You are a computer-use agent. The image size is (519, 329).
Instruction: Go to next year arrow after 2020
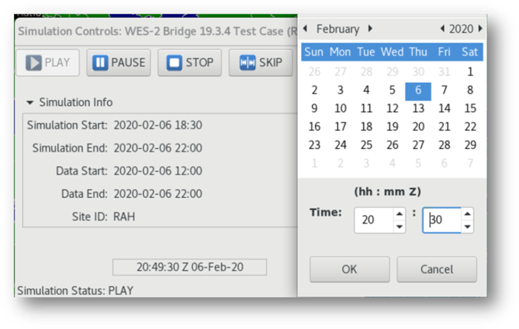coord(480,29)
